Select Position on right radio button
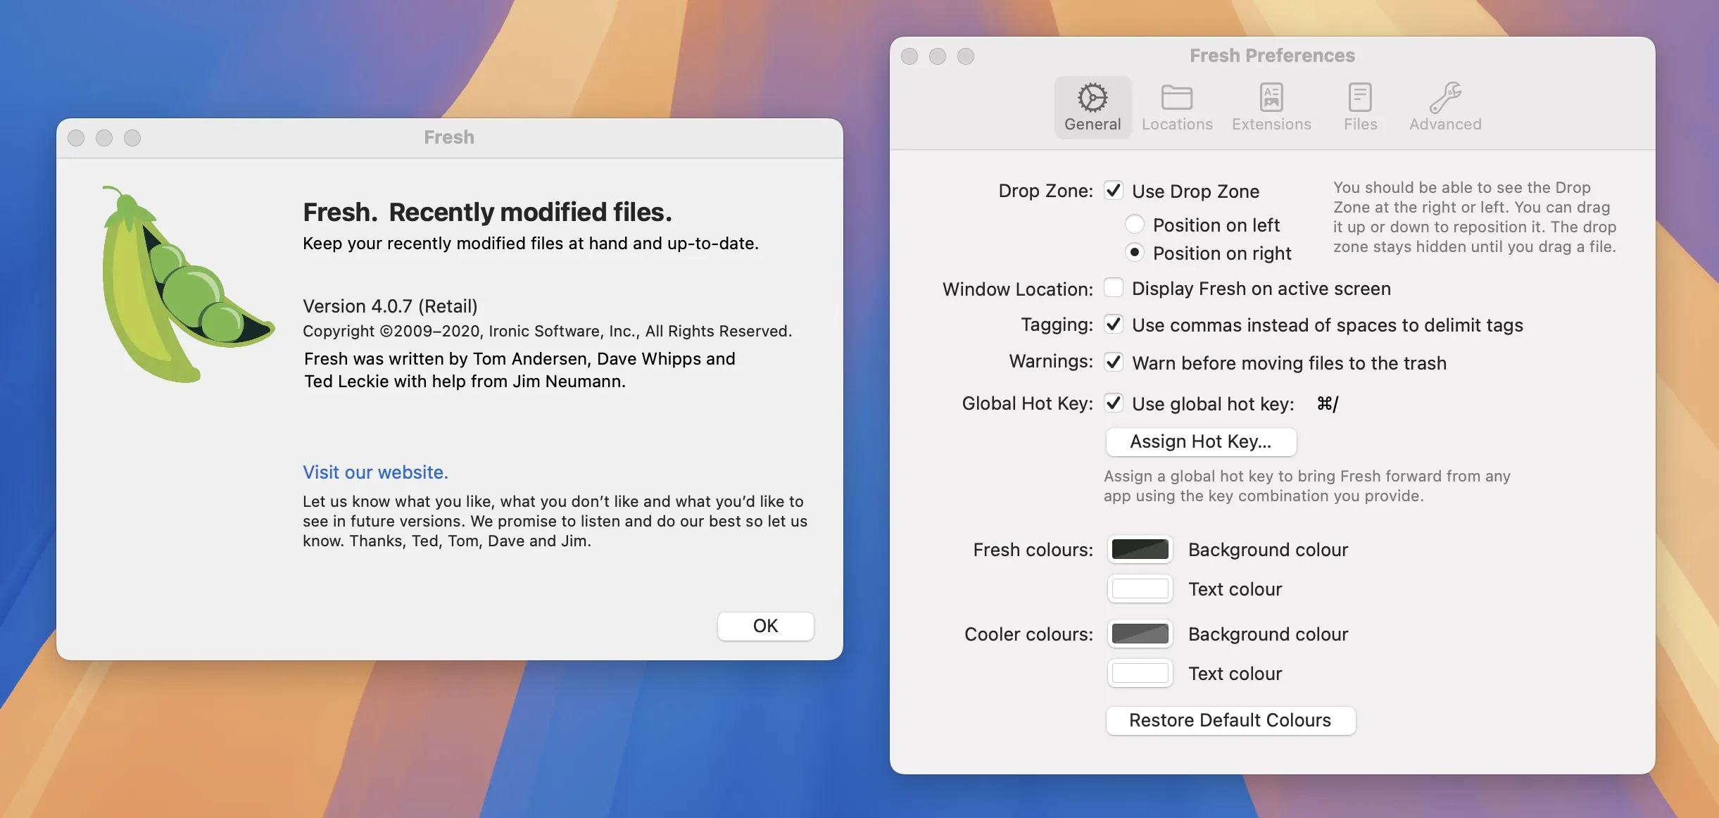Viewport: 1719px width, 818px height. click(x=1134, y=252)
